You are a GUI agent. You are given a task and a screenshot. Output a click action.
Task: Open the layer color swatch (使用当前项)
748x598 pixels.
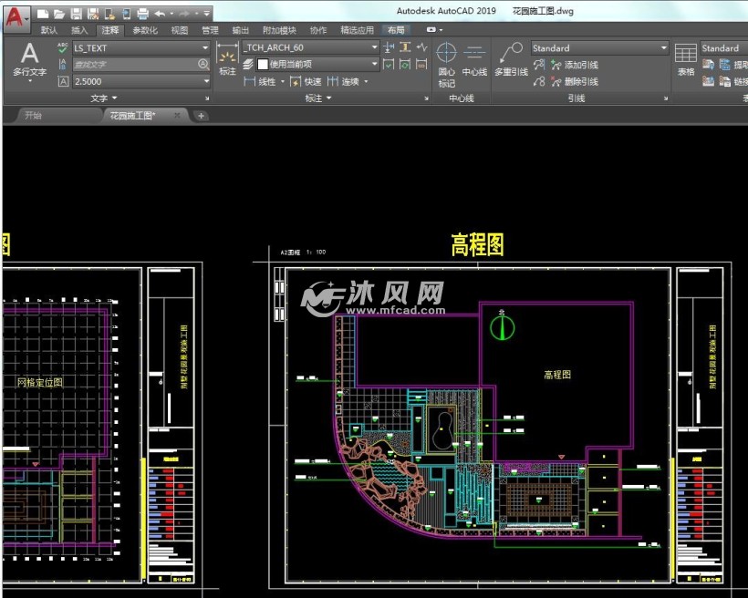265,63
